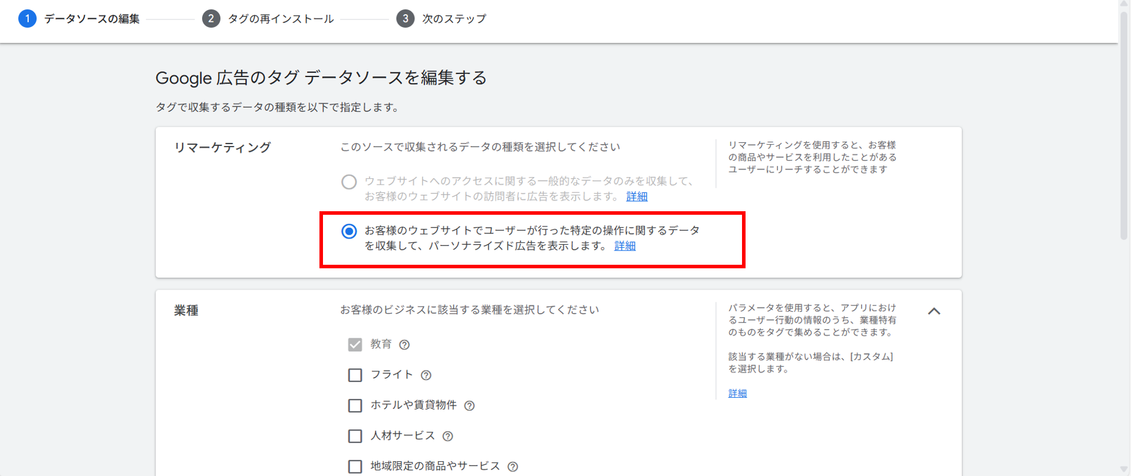Open 詳細 link in 業種 side description
This screenshot has width=1131, height=476.
737,393
